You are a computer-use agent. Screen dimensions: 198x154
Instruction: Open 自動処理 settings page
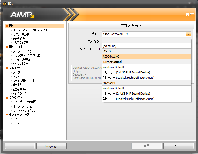coord(19,39)
